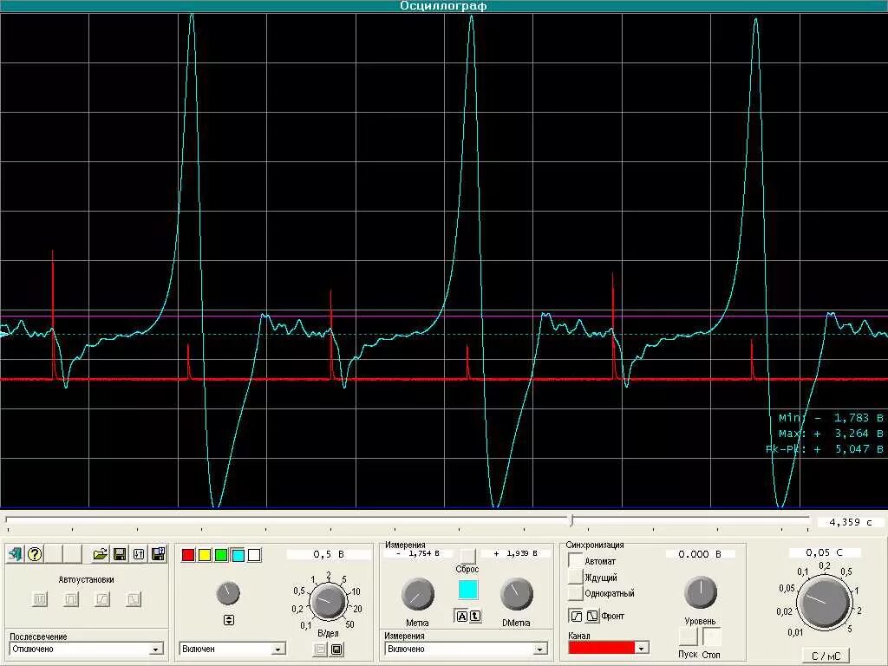
Task: Select the yellow channel color swatch
Action: click(x=205, y=555)
